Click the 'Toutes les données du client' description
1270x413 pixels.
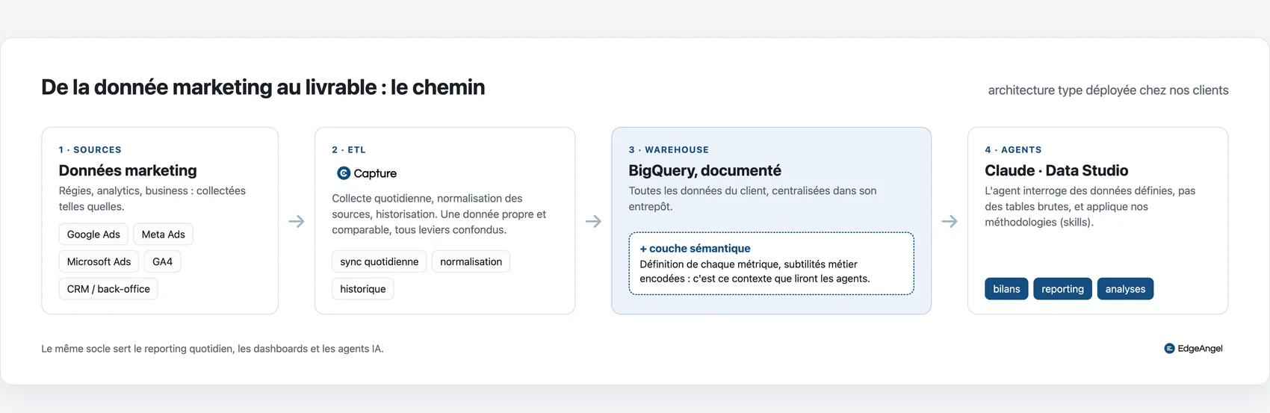[752, 199]
